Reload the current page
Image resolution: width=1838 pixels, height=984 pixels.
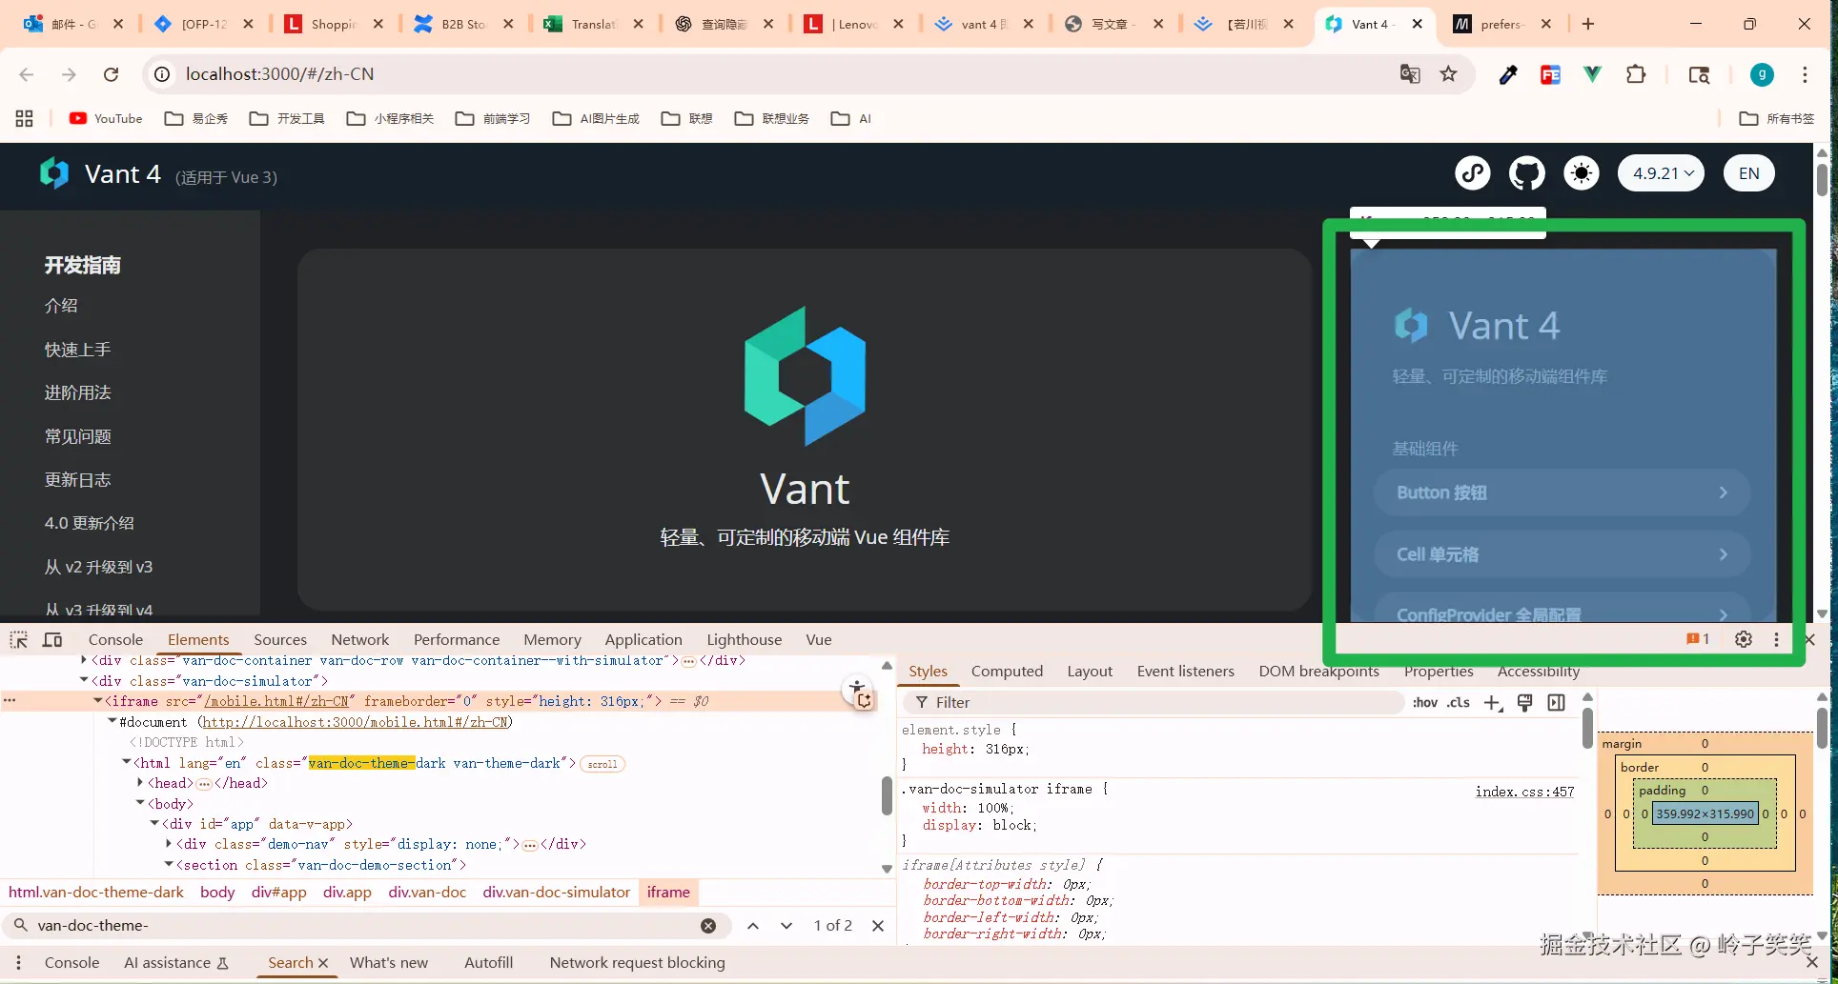click(112, 74)
